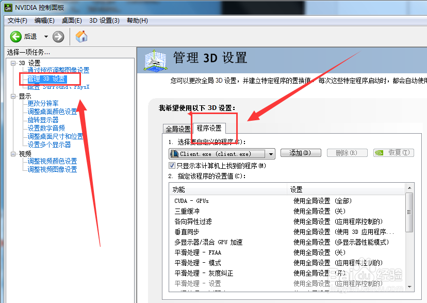
Task: Open 通过预览调整图像设置 in the tree
Action: click(x=58, y=70)
